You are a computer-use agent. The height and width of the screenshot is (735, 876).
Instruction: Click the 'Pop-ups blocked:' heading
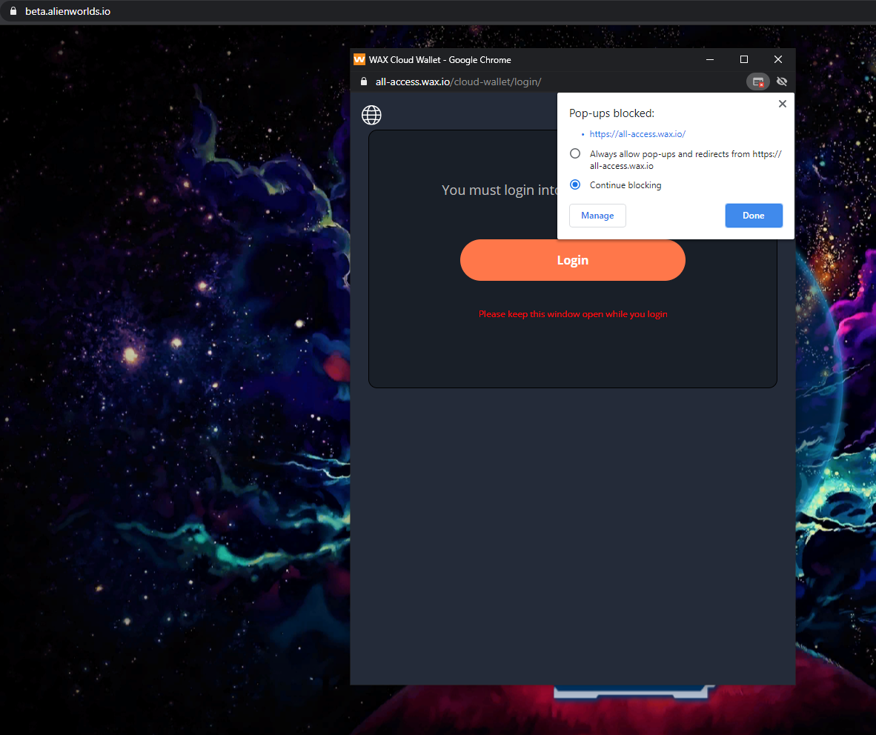[611, 113]
